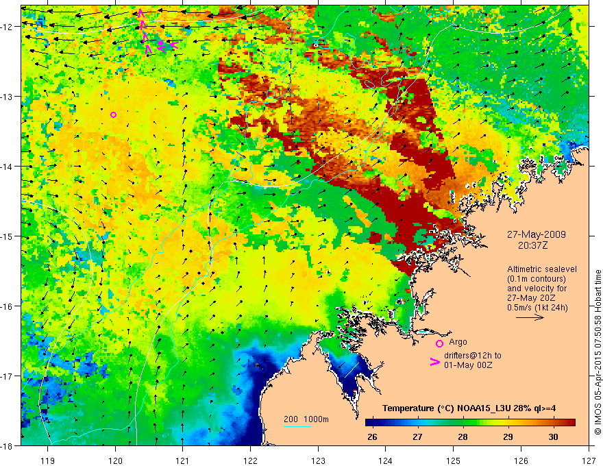
Task: Click the magenta Argo circle on the map
Action: (113, 114)
